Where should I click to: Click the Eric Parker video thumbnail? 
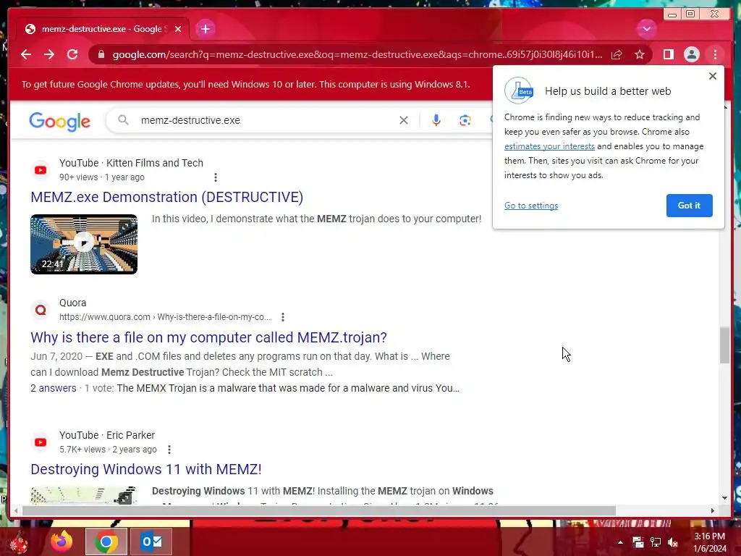84,495
